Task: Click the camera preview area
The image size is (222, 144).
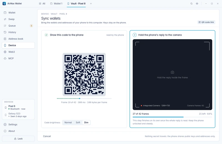Action: 172,75
